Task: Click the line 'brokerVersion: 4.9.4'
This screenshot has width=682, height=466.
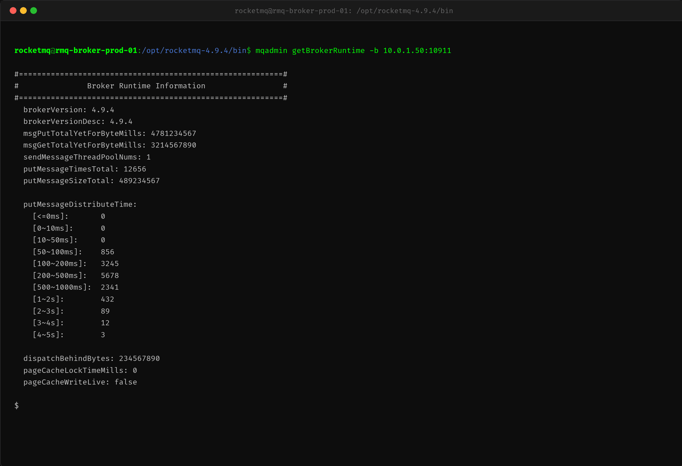Action: tap(69, 110)
